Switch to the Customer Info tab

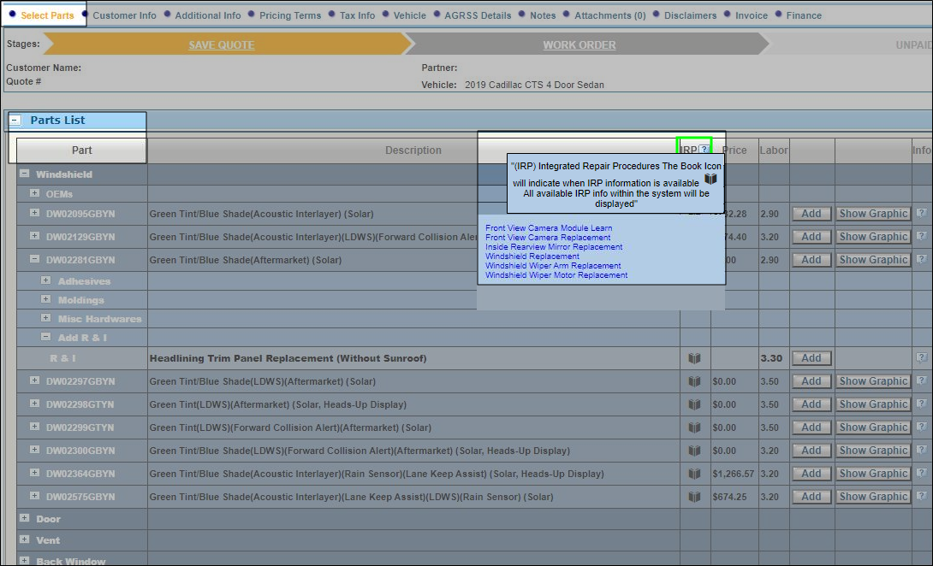coord(124,15)
